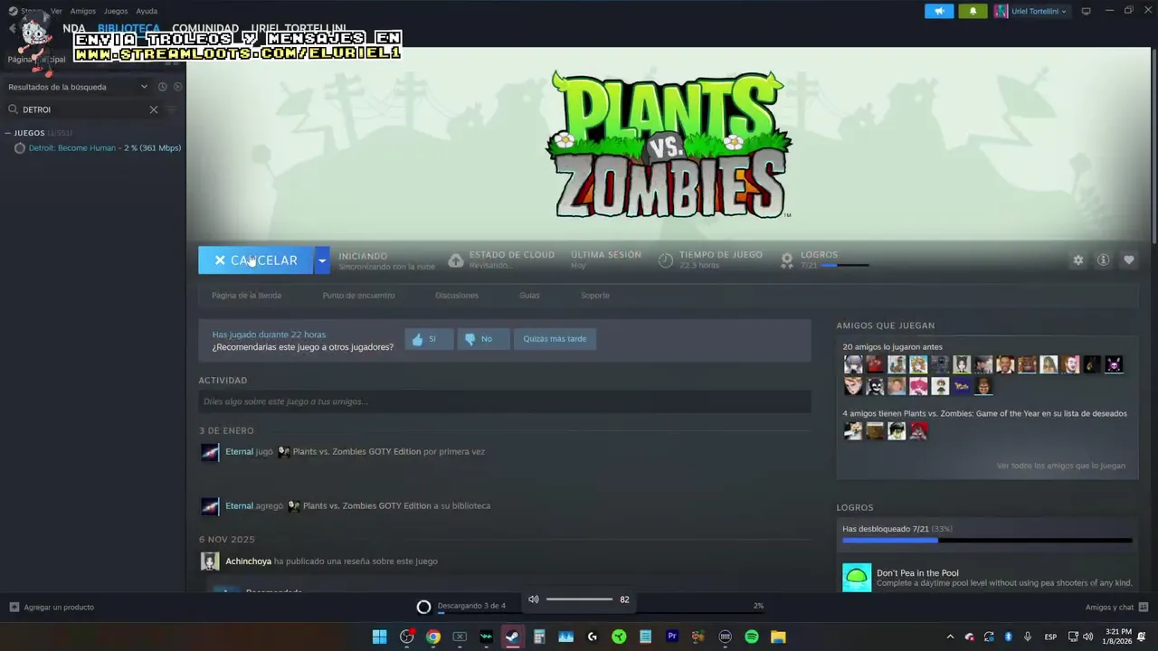Open the Amigos menu
Viewport: 1158px width, 651px height.
click(x=82, y=11)
